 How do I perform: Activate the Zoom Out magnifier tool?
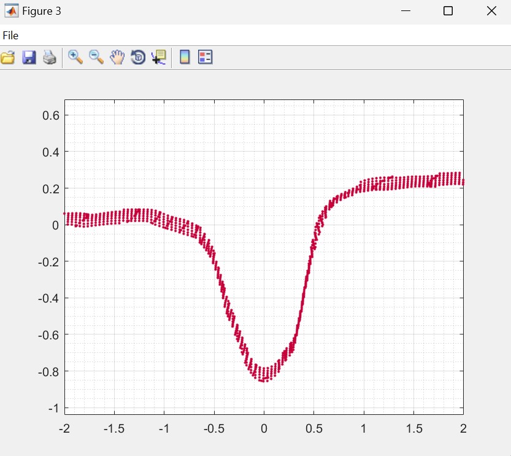click(x=96, y=58)
